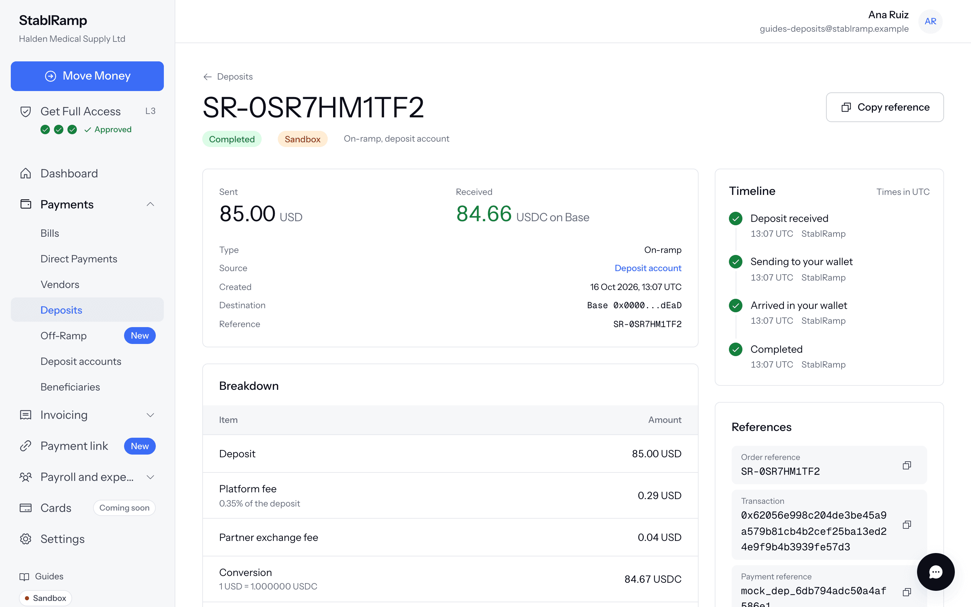971x607 pixels.
Task: Copy the Transaction hash
Action: pyautogui.click(x=907, y=525)
